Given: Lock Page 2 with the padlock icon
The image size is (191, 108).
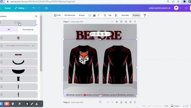Looking at the screenshot, I should click(x=121, y=102).
